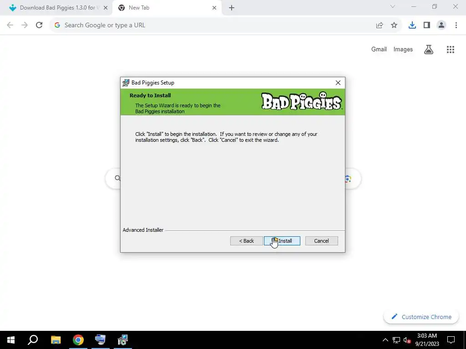Share this page icon in address bar

(380, 25)
